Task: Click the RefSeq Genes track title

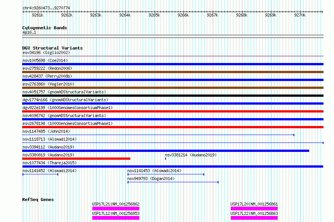Action: pos(38,199)
